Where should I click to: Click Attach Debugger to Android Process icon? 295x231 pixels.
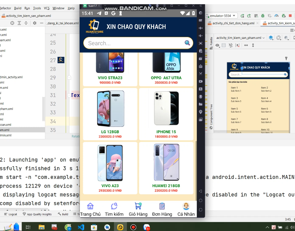pos(283,16)
